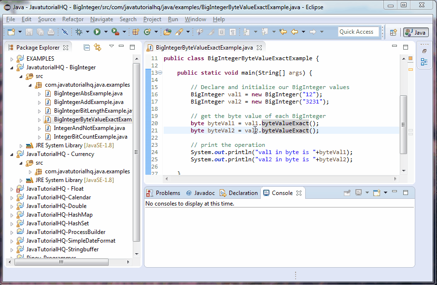Click the Skip All Breakpoints toolbar icon
This screenshot has height=285, width=437.
point(64,31)
